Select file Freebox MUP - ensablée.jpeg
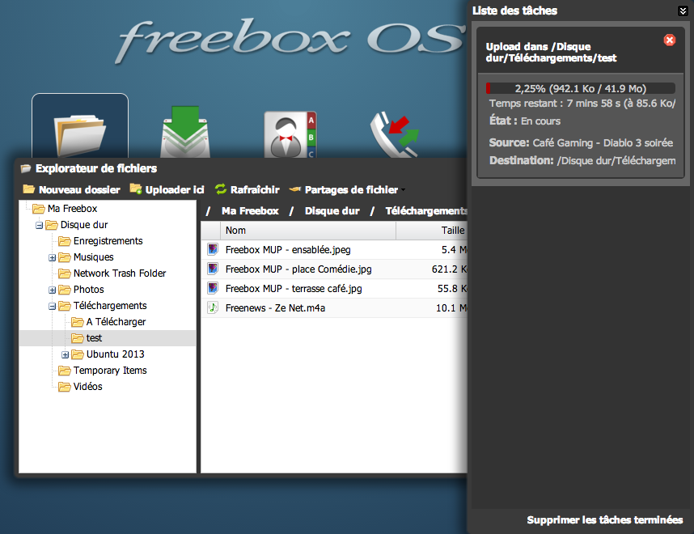Viewport: 694px width, 534px height. pos(334,250)
